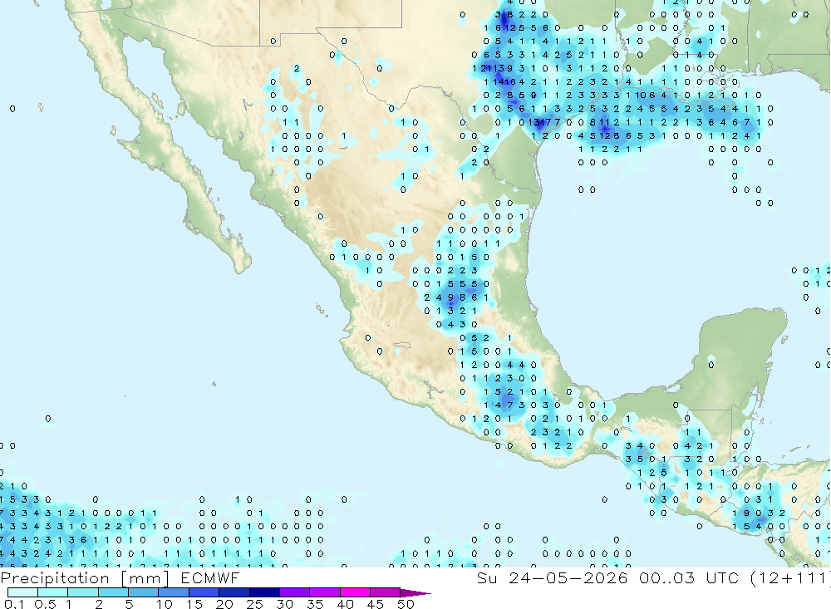Click the '15' legend scale label

[x=194, y=604]
